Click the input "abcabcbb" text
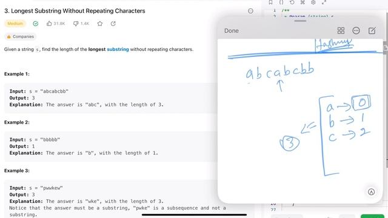This screenshot has width=388, height=218. pyautogui.click(x=54, y=91)
